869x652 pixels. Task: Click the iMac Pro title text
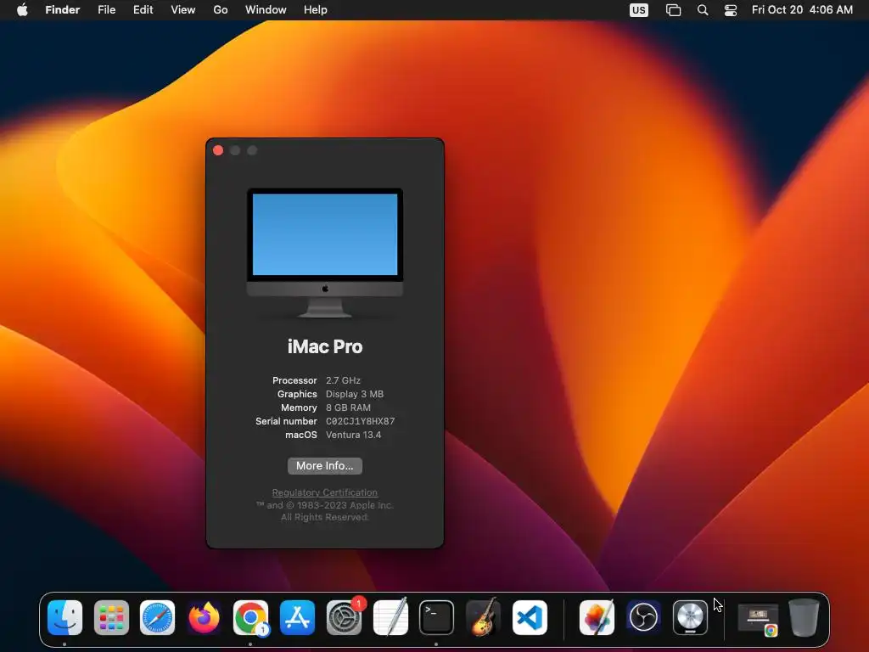coord(325,346)
